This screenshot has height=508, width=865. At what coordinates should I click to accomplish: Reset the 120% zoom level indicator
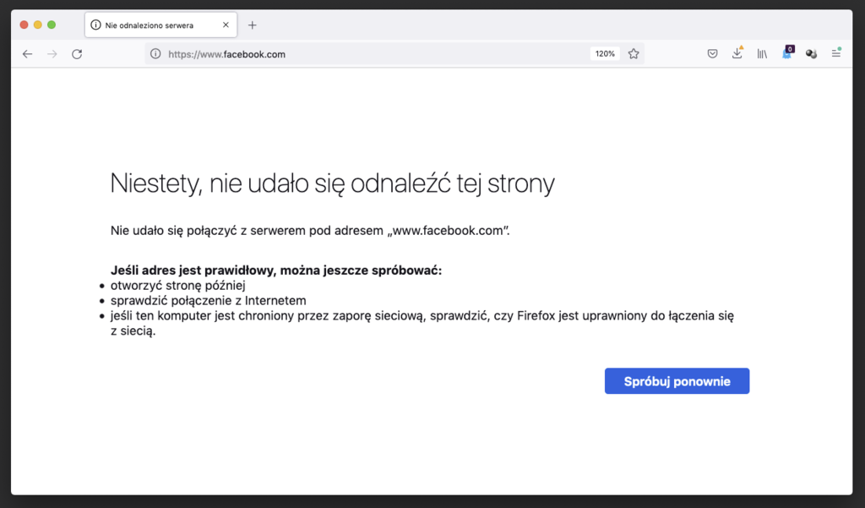605,54
